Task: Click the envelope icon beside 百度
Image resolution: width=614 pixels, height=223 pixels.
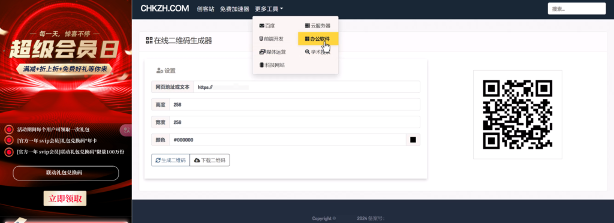Action: (261, 25)
